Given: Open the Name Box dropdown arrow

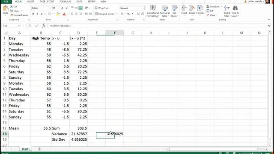Looking at the screenshot, I should (x=19, y=26).
